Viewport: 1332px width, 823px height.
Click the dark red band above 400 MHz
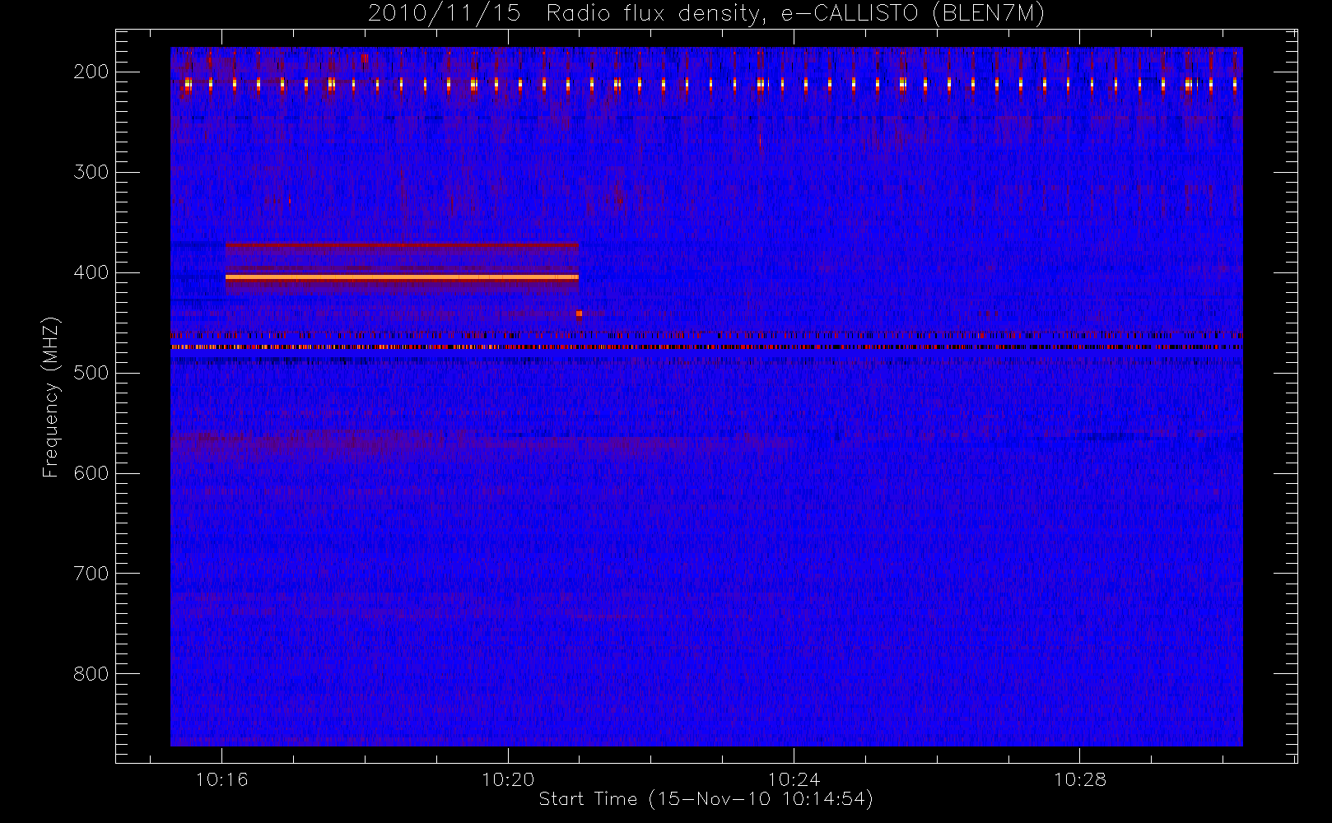pyautogui.click(x=402, y=244)
